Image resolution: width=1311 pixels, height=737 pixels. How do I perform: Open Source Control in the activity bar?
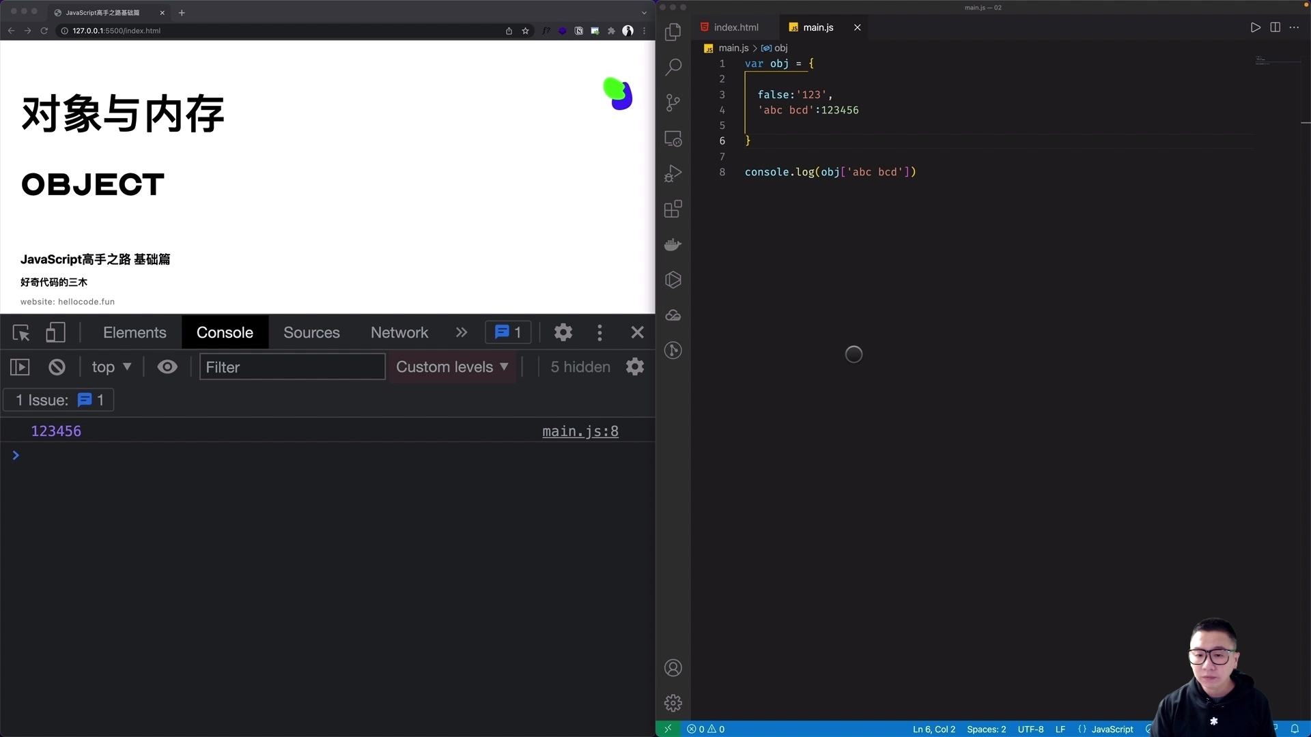(673, 102)
